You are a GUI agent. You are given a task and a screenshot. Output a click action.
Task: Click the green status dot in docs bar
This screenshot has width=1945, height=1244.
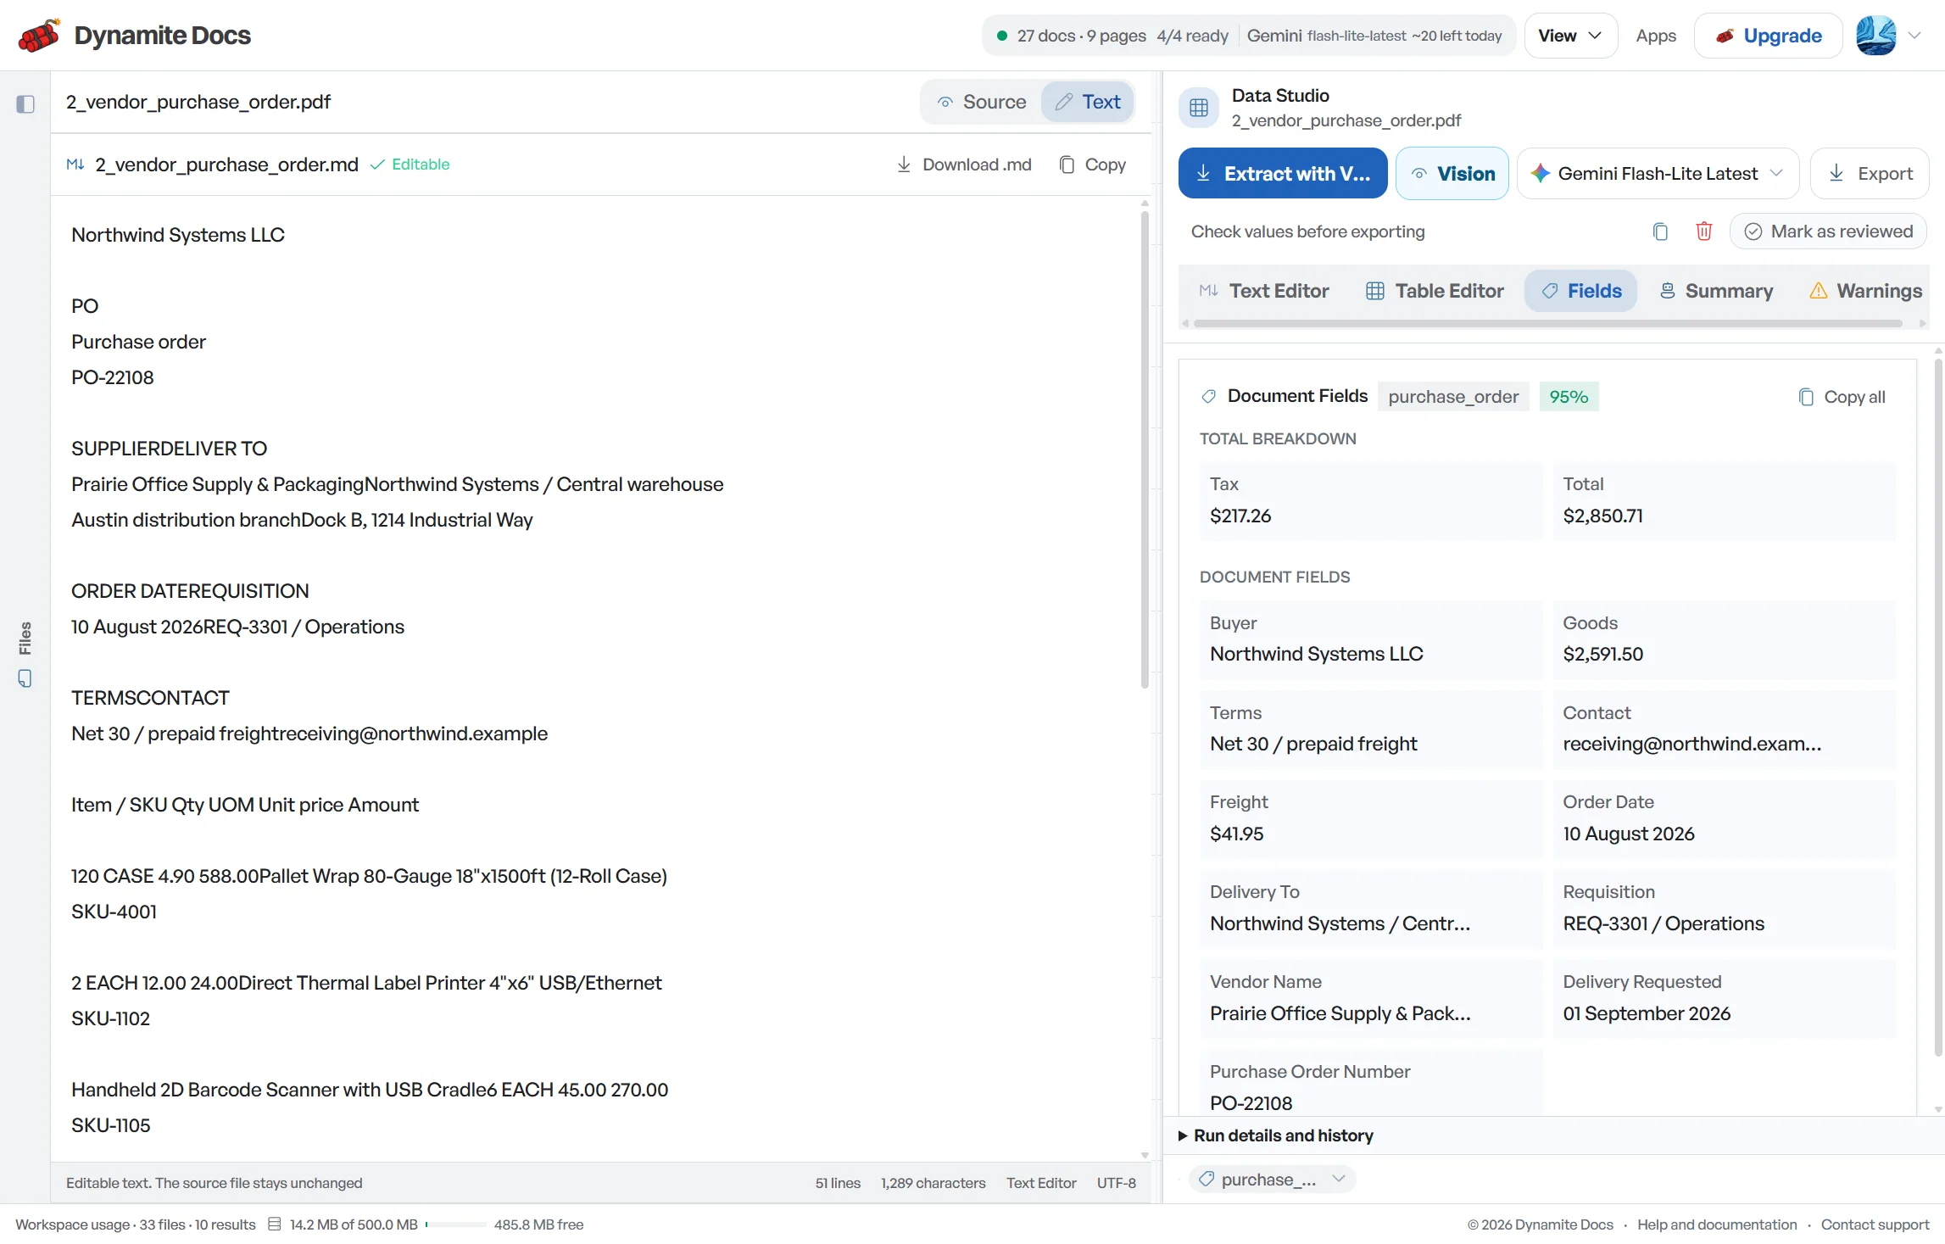tap(1002, 36)
